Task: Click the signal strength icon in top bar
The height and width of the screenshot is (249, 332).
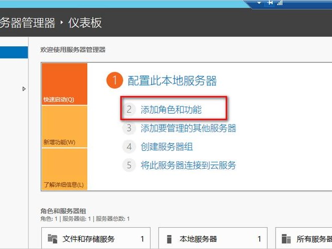Action: [280, 3]
